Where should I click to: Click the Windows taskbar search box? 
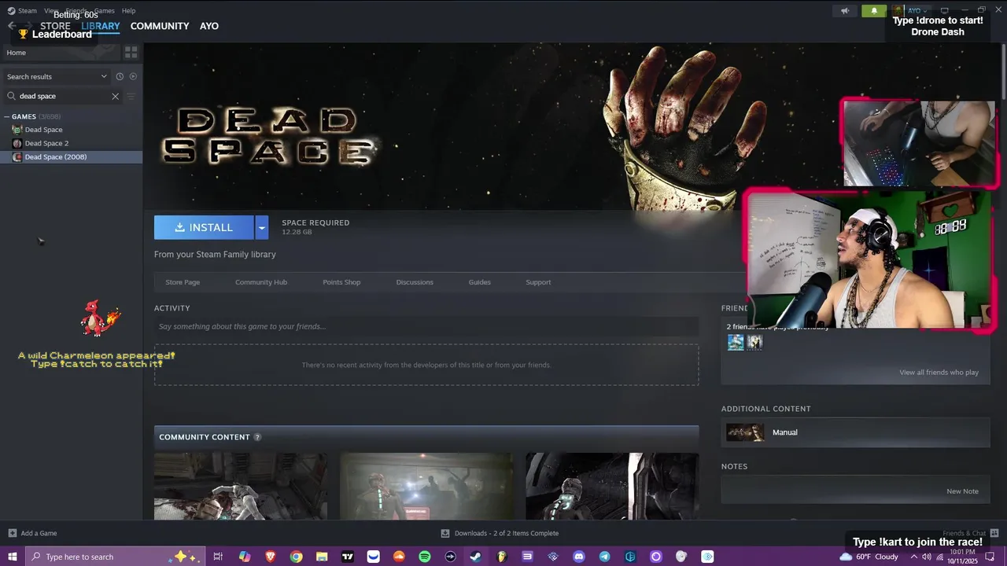tap(115, 557)
